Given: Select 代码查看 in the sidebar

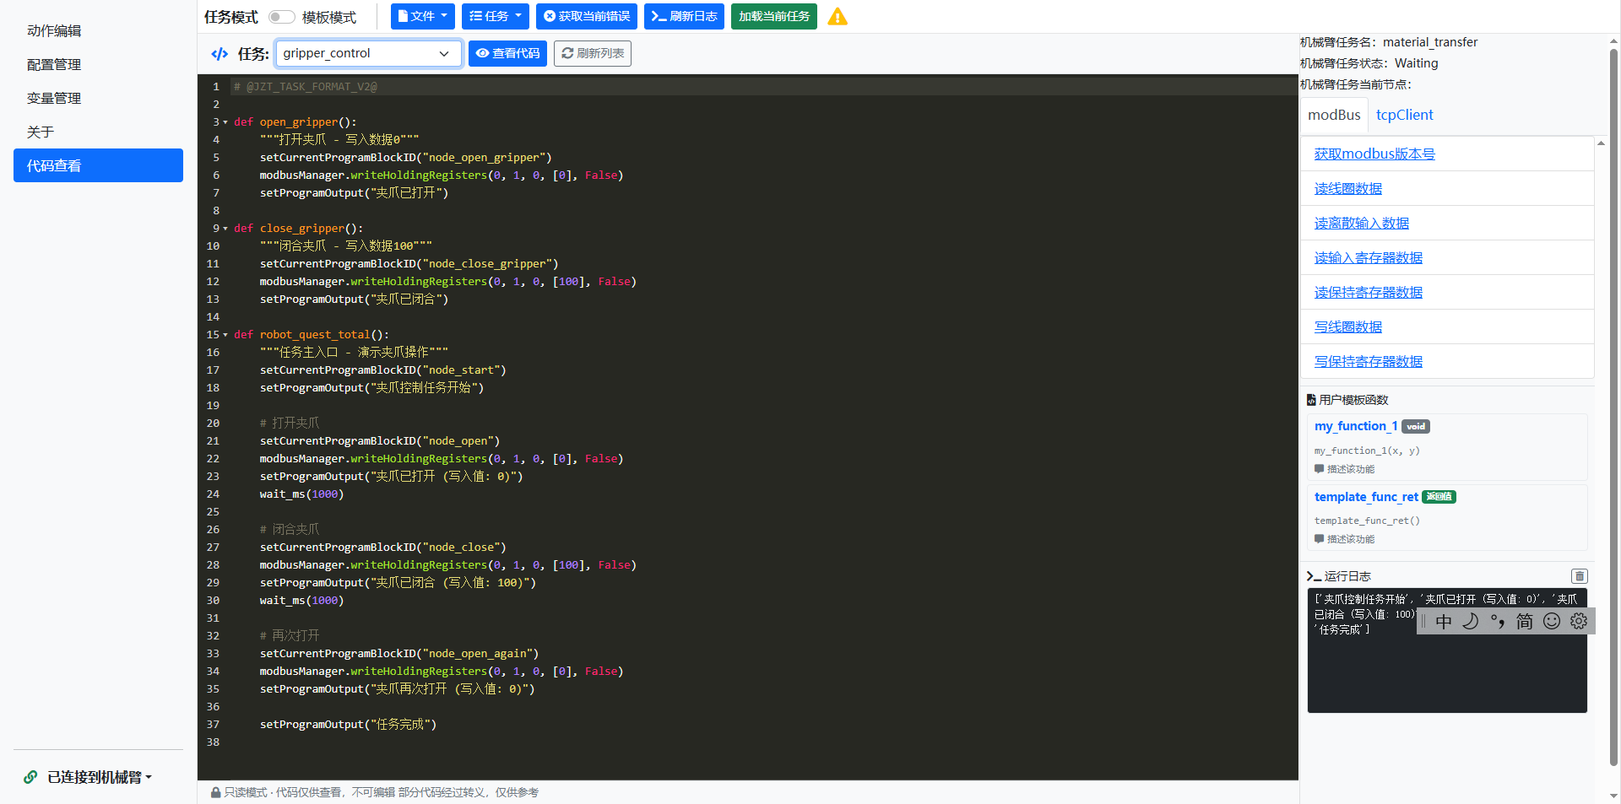Looking at the screenshot, I should pyautogui.click(x=98, y=165).
